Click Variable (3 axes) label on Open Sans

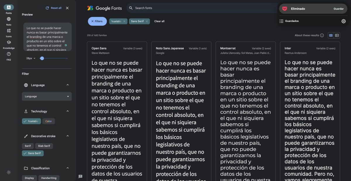coord(133,48)
